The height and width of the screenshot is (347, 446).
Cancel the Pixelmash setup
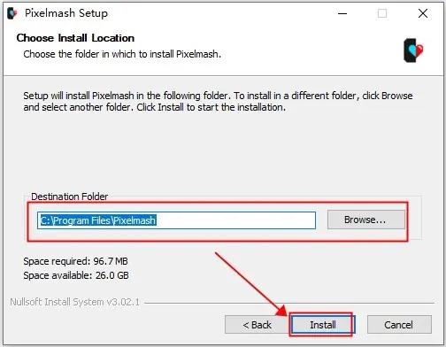pyautogui.click(x=399, y=325)
